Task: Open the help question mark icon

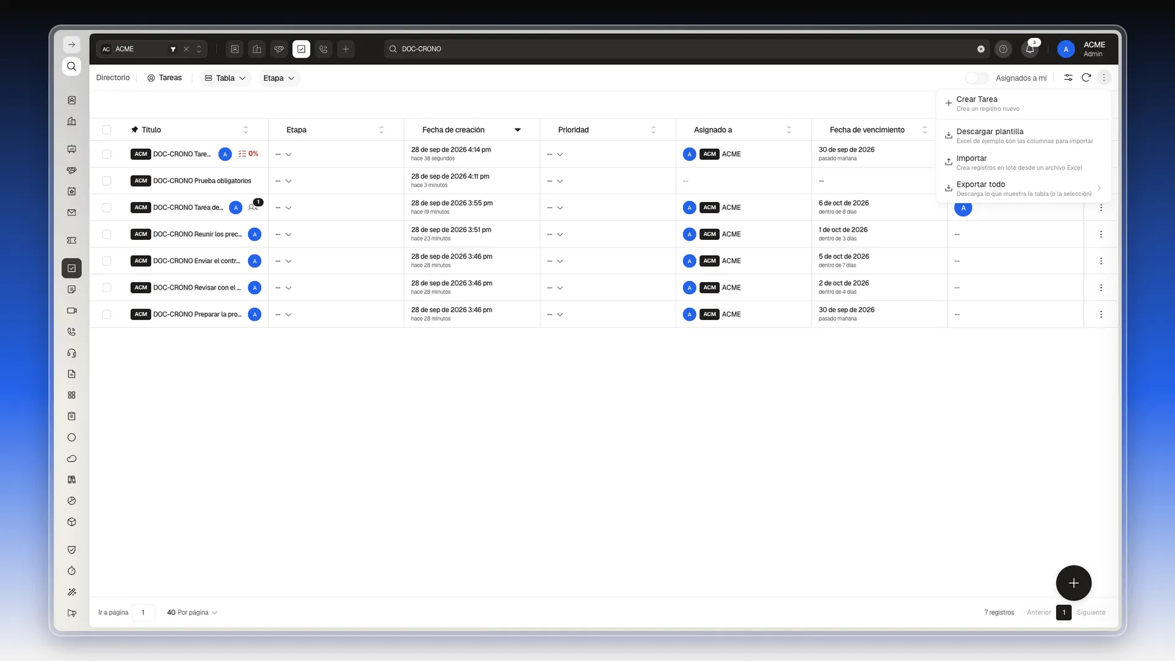Action: (1003, 49)
